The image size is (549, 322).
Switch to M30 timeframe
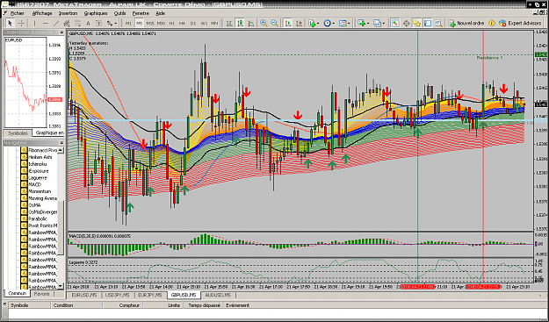coord(161,24)
